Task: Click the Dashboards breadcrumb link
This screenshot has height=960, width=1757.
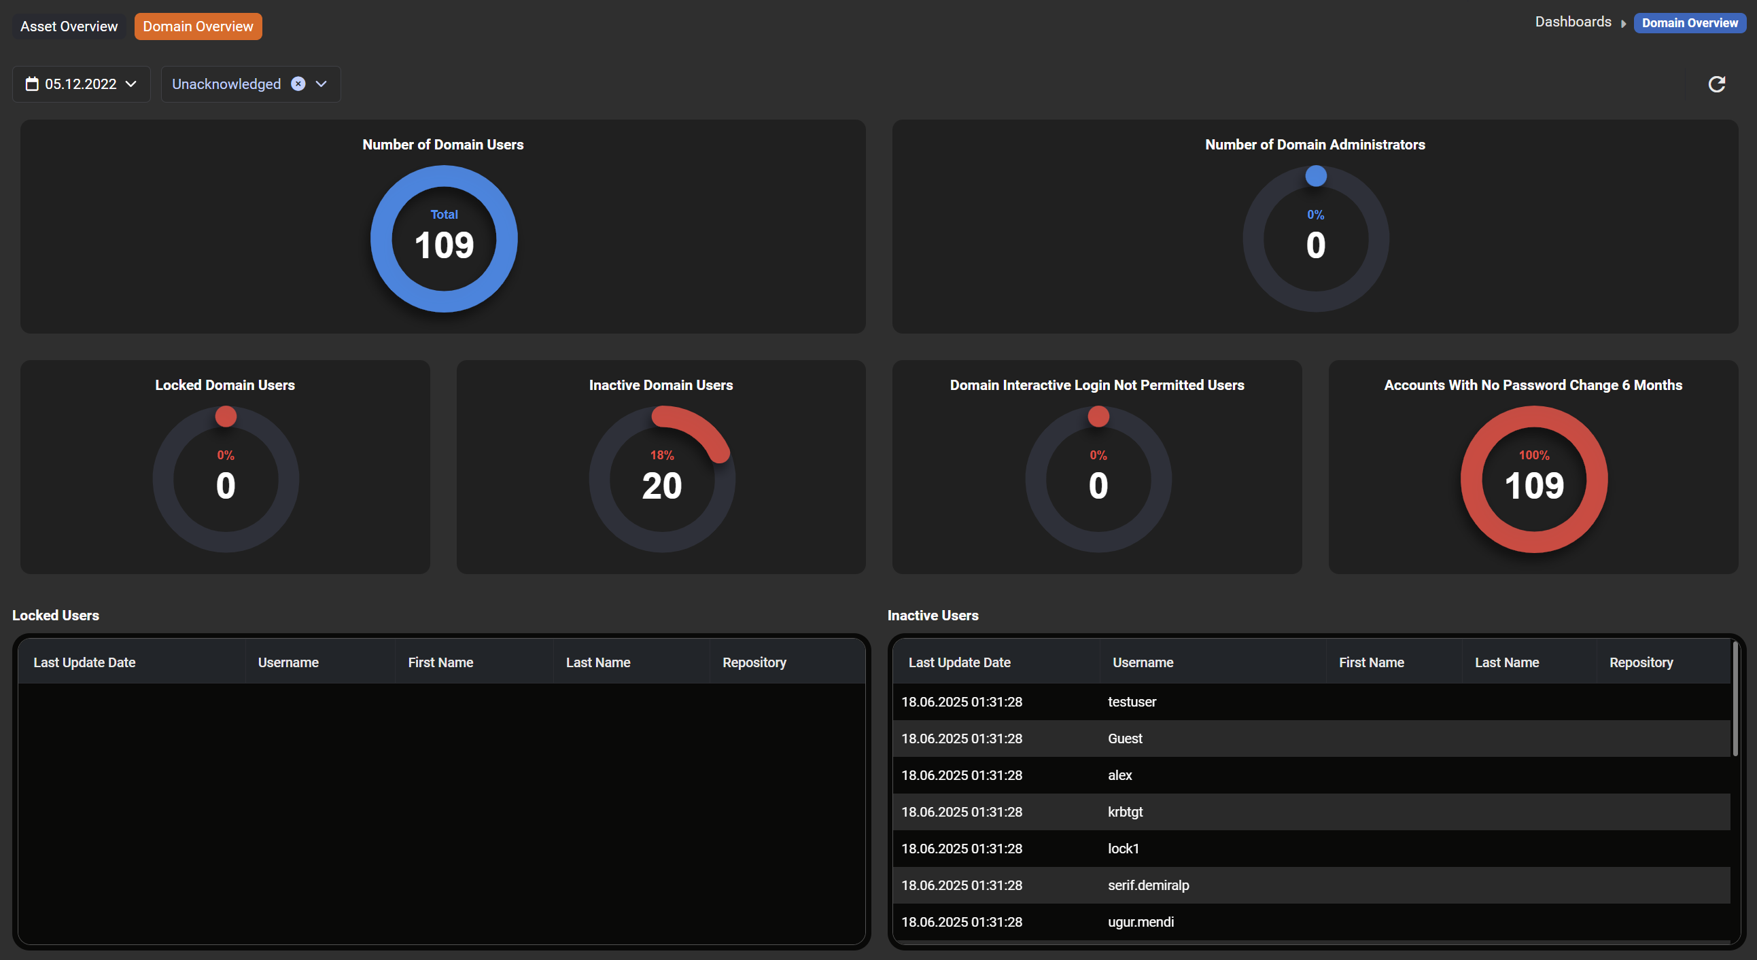Action: 1572,22
